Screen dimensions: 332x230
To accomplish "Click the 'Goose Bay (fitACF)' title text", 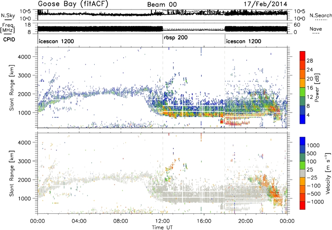I will pos(73,4).
